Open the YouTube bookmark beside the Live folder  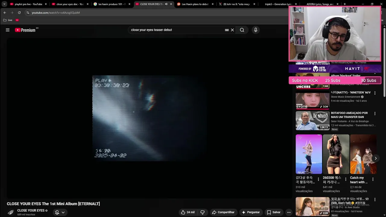(x=17, y=20)
